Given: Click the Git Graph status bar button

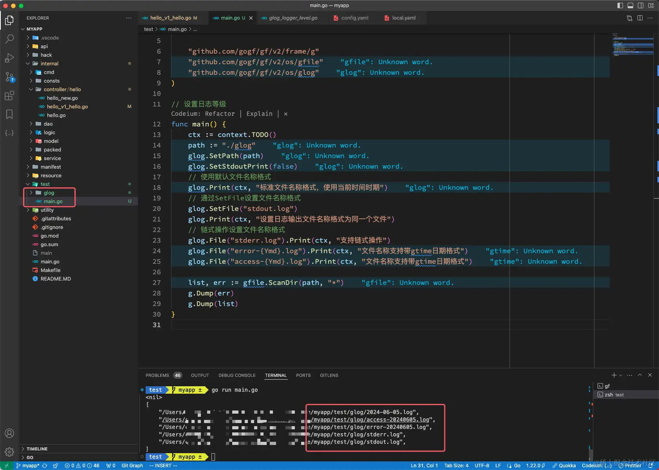Looking at the screenshot, I should pos(132,466).
